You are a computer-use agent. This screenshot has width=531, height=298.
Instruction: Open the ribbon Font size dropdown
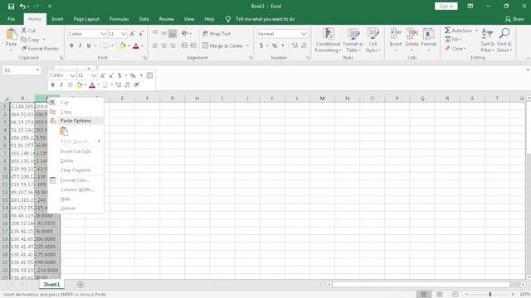pyautogui.click(x=124, y=34)
